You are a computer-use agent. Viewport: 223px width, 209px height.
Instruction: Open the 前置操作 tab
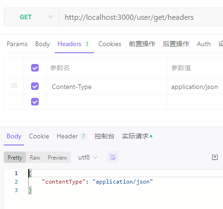pyautogui.click(x=142, y=44)
